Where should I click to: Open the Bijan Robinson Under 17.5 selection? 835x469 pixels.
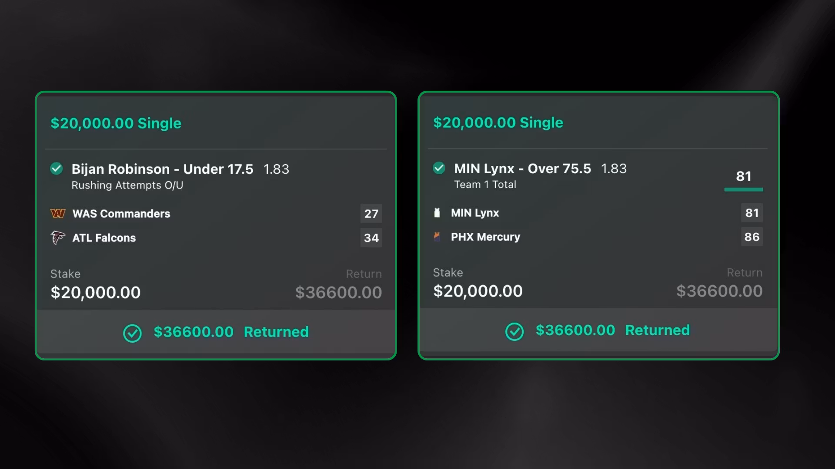pos(162,169)
